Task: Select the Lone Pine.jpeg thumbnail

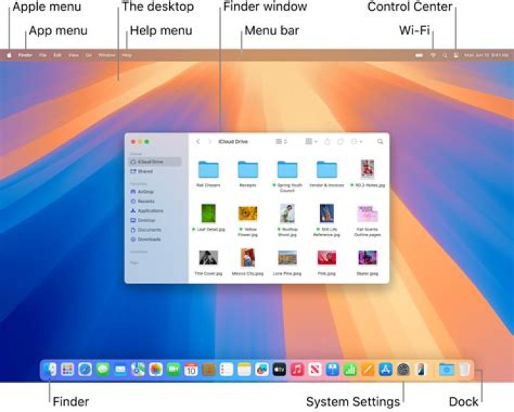Action: pyautogui.click(x=288, y=258)
